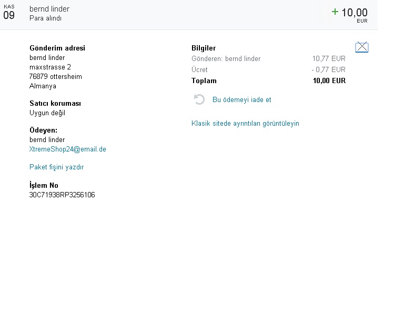Close the transaction details with the X icon
This screenshot has height=323, width=404.
tap(362, 47)
